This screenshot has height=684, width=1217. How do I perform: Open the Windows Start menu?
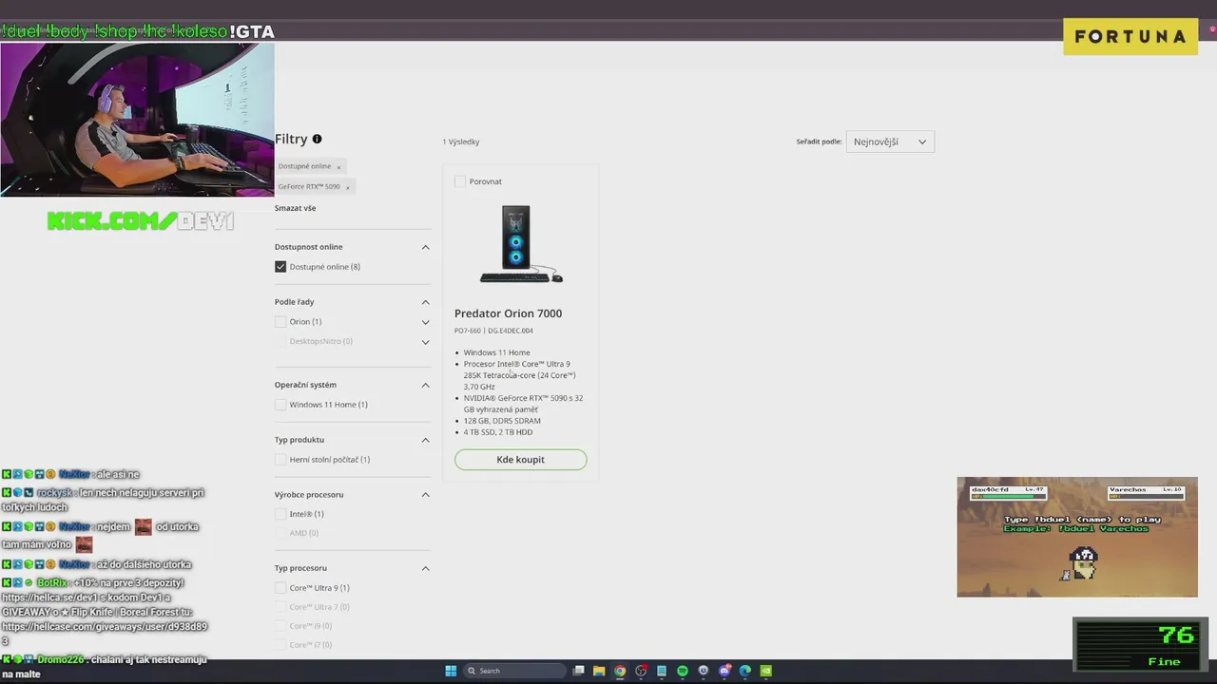[451, 671]
